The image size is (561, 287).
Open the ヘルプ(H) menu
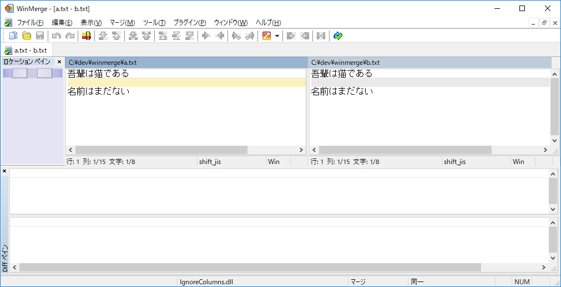[269, 23]
